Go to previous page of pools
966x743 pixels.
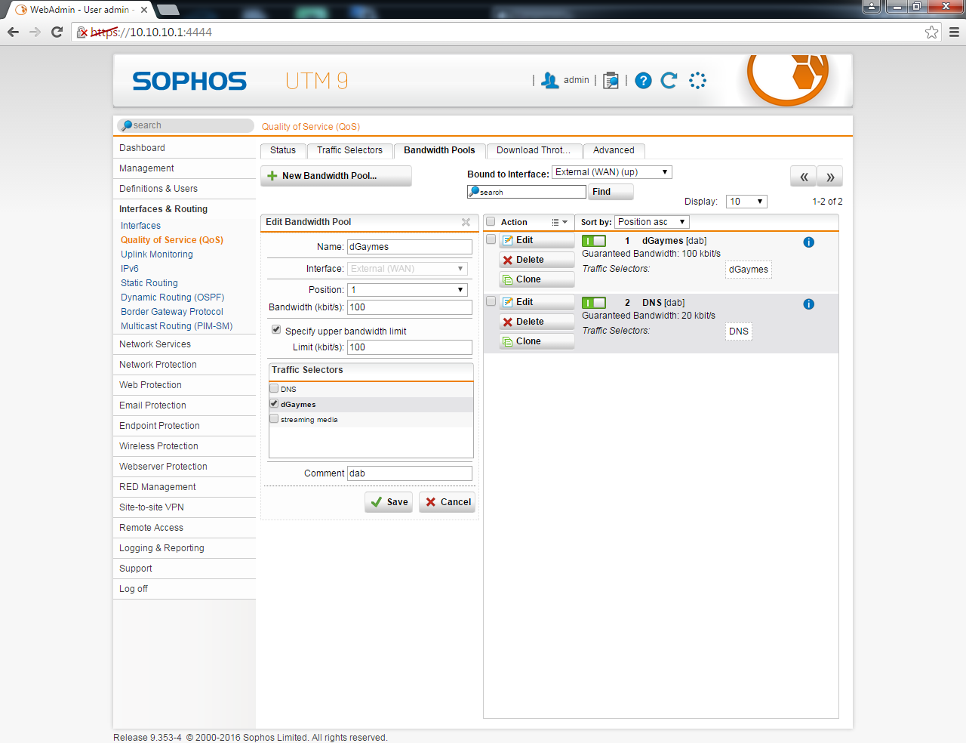tap(803, 177)
